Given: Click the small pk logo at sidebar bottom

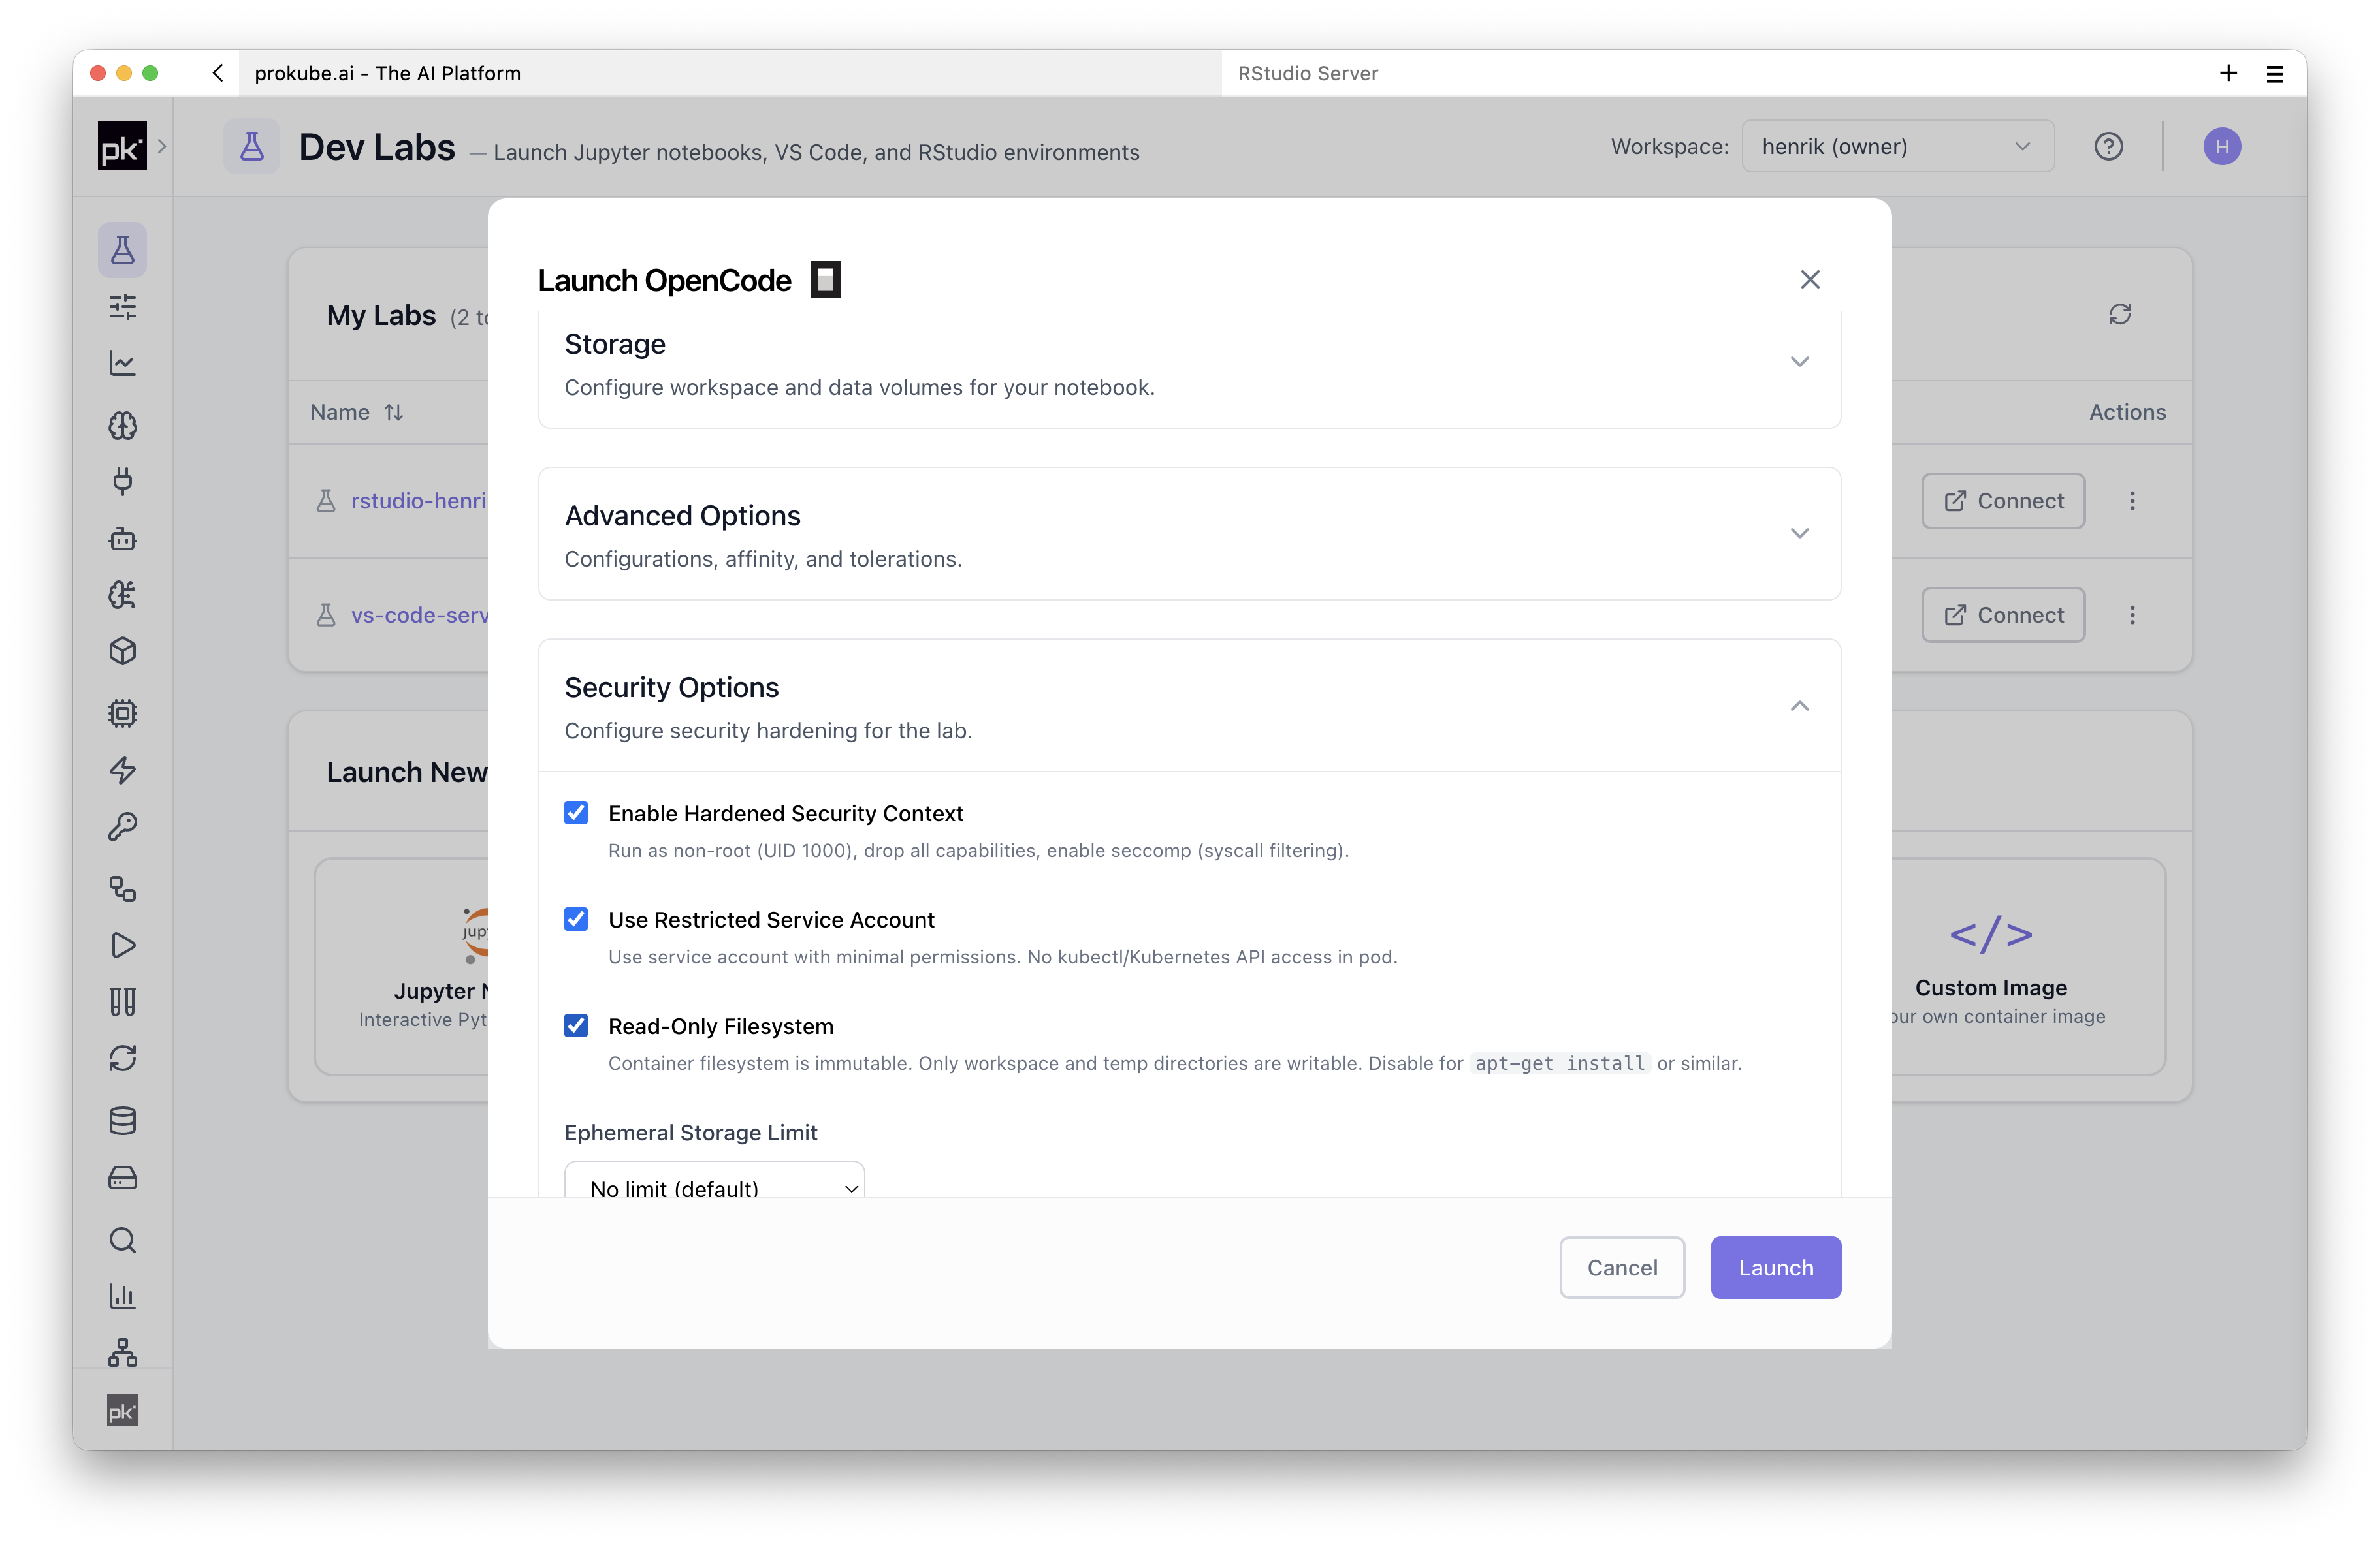Looking at the screenshot, I should pyautogui.click(x=122, y=1410).
